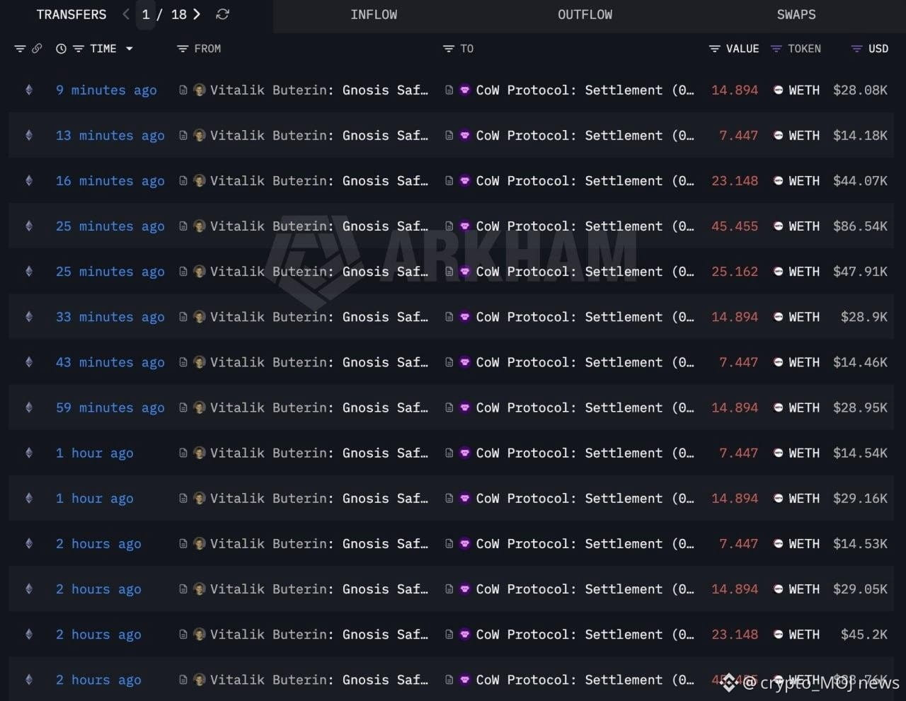Switch to the OUTFLOW tab
Image resolution: width=906 pixels, height=701 pixels.
pyautogui.click(x=585, y=14)
